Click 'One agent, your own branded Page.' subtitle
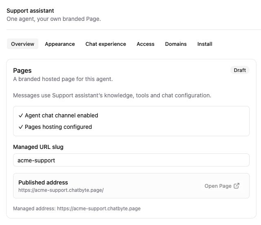The image size is (261, 225). pyautogui.click(x=54, y=19)
